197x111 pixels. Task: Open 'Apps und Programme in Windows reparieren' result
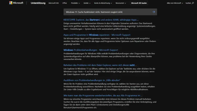(97, 35)
